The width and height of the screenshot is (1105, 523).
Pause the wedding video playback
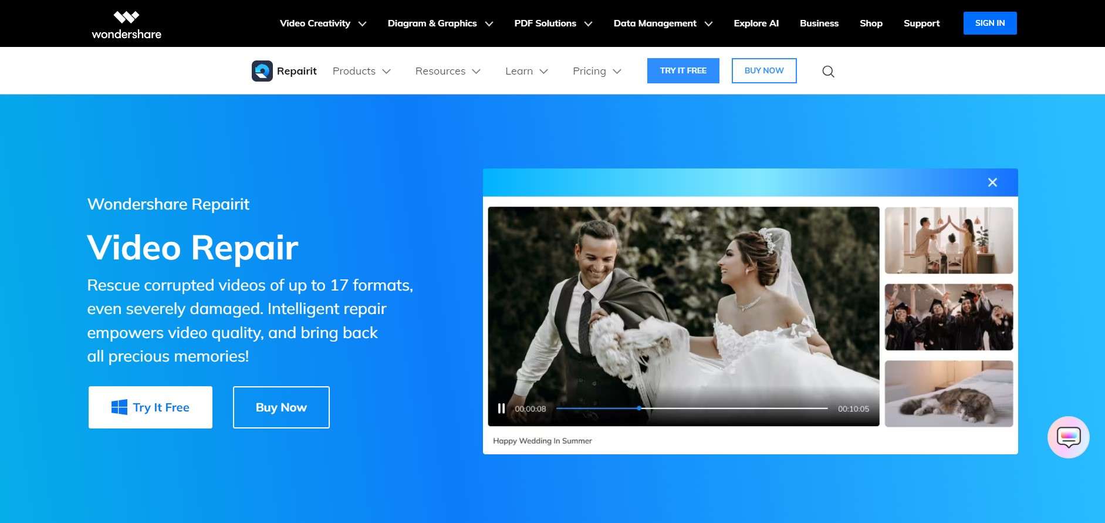(x=501, y=409)
